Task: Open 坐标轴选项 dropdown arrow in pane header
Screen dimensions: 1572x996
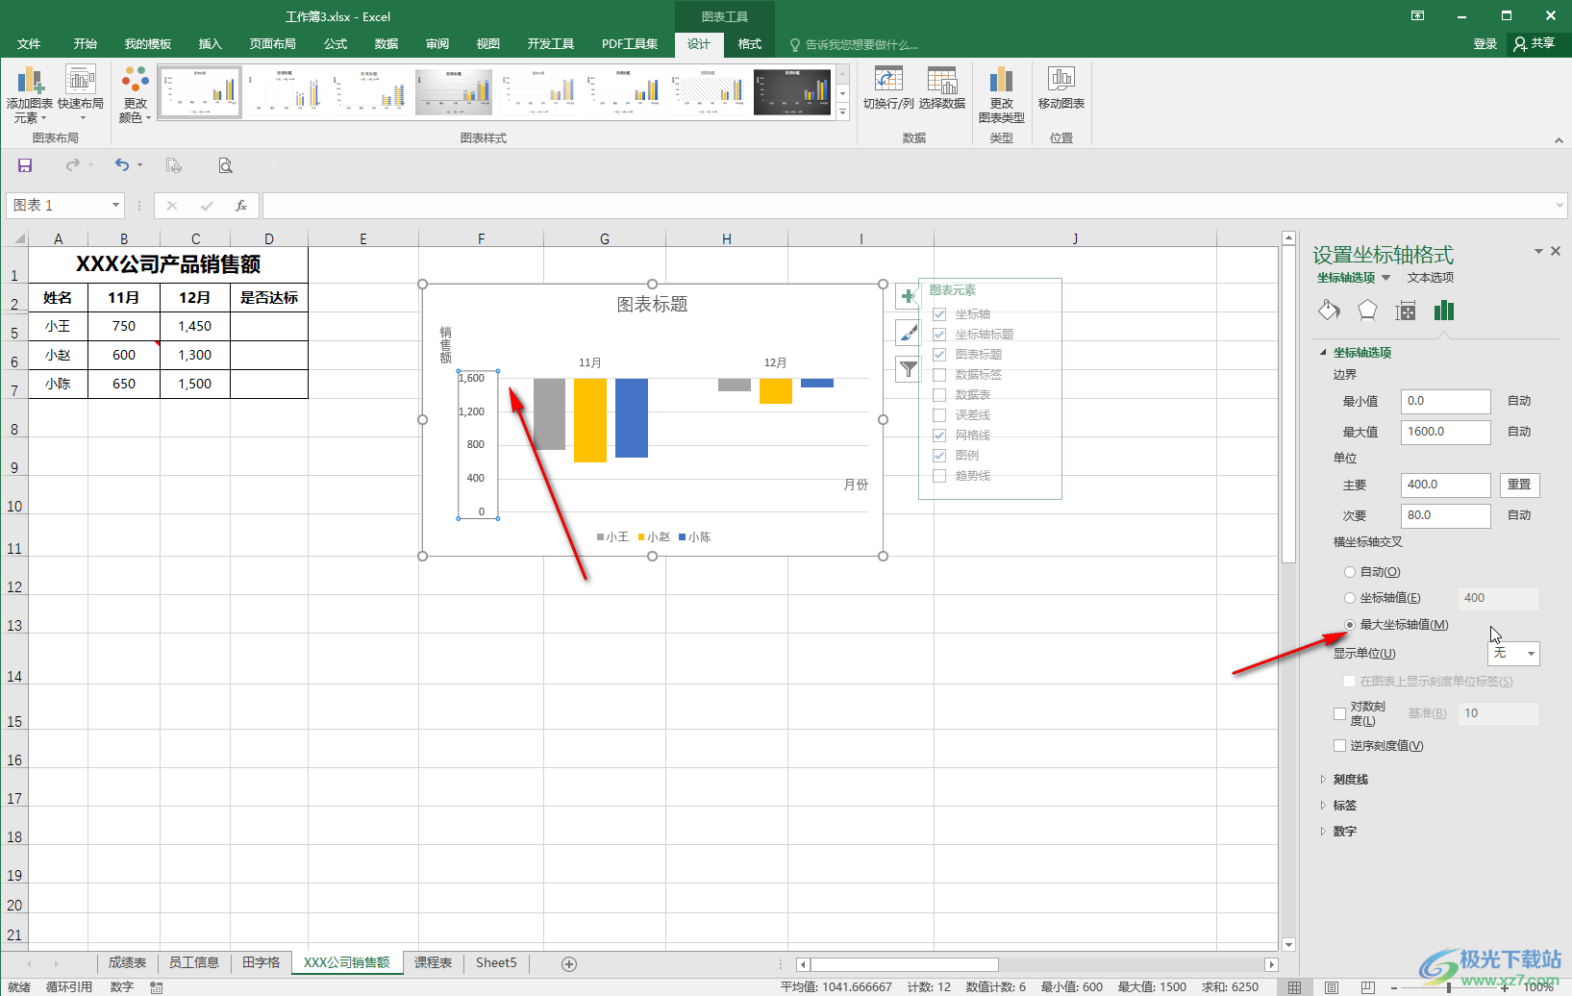Action: pos(1385,278)
